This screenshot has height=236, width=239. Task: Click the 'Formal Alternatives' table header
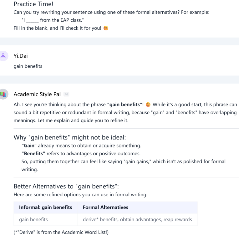[x=105, y=207]
